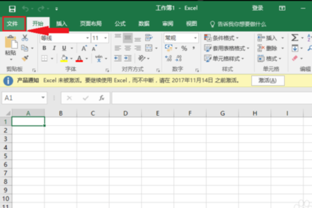Viewport: 312px width, 208px height.
Task: Switch to the Data (数据) tab
Action: click(144, 24)
